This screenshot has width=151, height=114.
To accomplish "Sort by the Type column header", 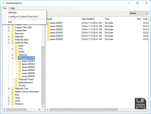I will [x=113, y=19].
